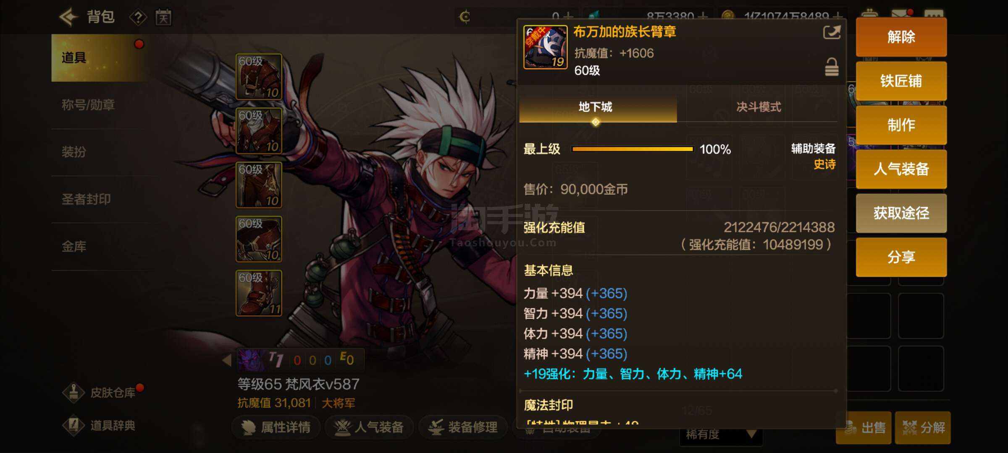
Task: Click the 解除 unequip button
Action: (901, 37)
